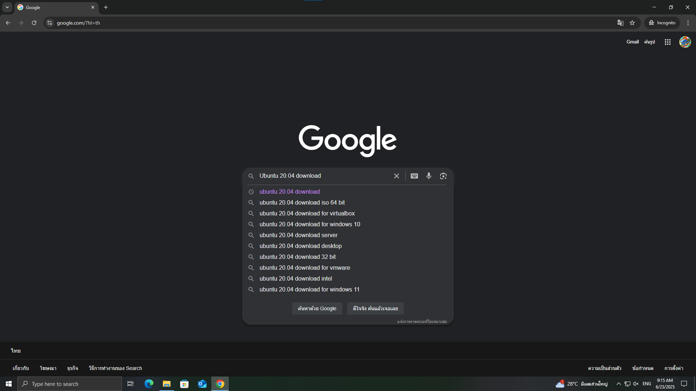696x391 pixels.
Task: Start voice search with microphone
Action: (x=429, y=176)
